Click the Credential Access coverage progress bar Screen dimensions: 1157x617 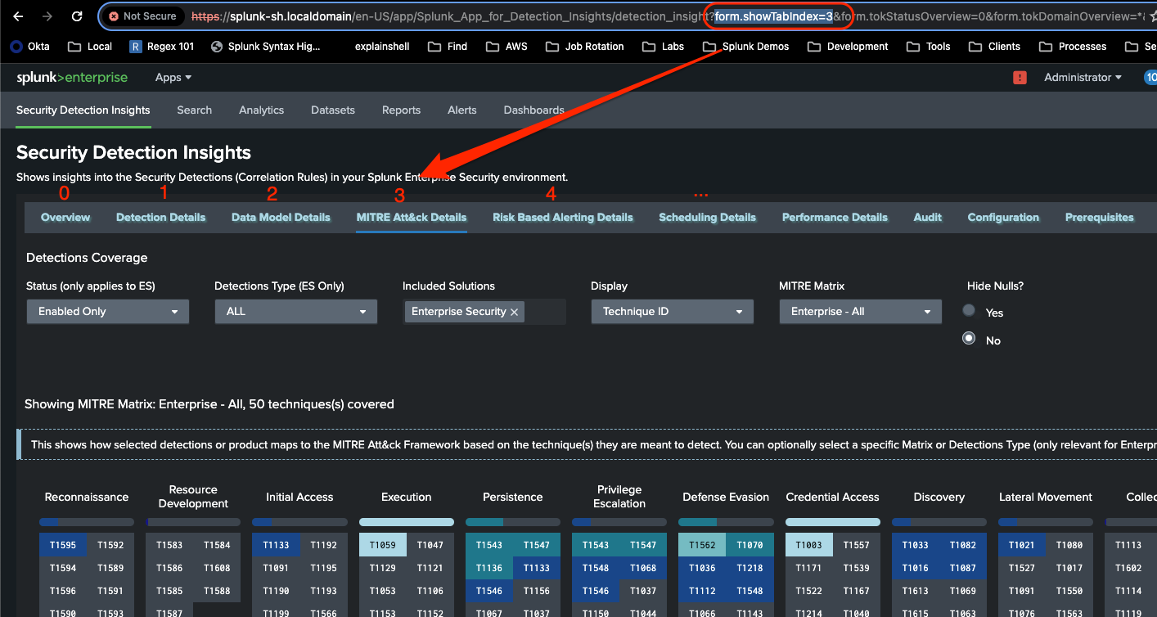(833, 522)
